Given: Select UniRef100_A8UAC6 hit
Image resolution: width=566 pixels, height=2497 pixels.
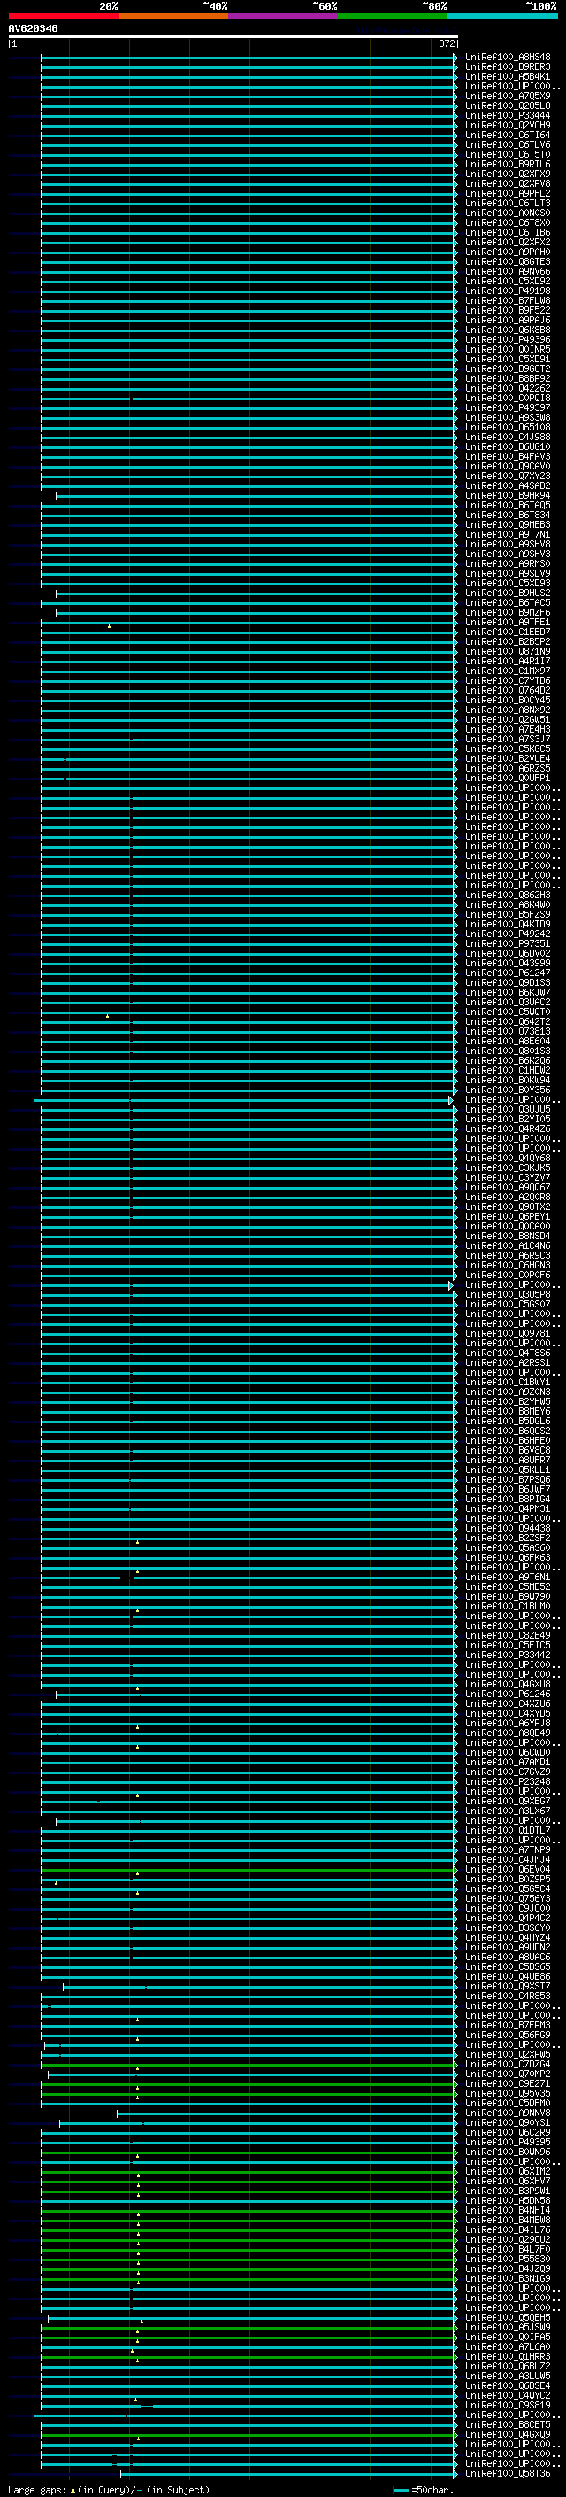Looking at the screenshot, I should pos(508,1957).
